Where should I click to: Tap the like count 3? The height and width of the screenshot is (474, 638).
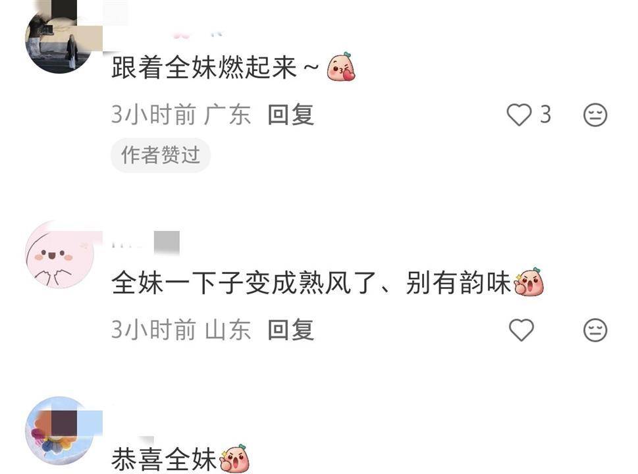(x=545, y=115)
